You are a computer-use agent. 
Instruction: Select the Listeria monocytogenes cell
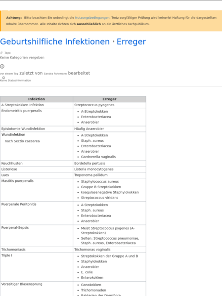pos(109,169)
